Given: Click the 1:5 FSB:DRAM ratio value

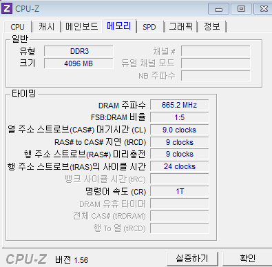Looking at the screenshot, I should (180, 117).
